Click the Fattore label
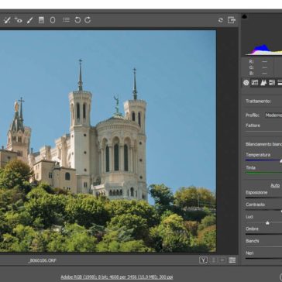The width and height of the screenshot is (282, 282). [x=253, y=126]
